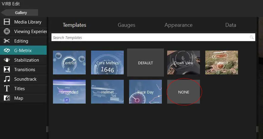
Task: Apply the Helmet template
Action: [107, 92]
